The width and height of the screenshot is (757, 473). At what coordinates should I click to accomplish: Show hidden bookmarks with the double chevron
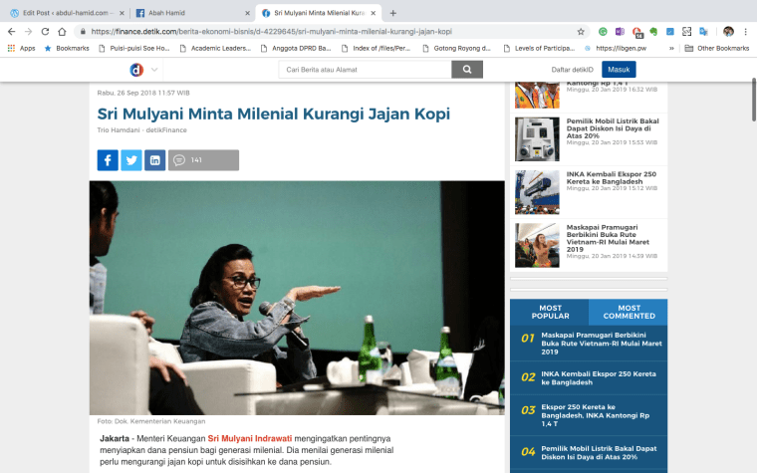(x=671, y=48)
